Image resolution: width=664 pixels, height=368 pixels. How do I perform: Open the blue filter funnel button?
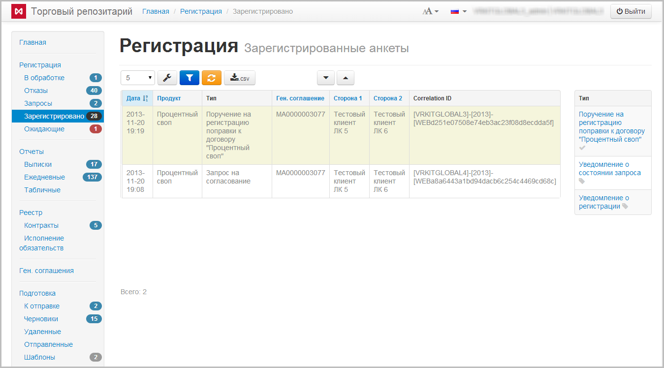[190, 78]
